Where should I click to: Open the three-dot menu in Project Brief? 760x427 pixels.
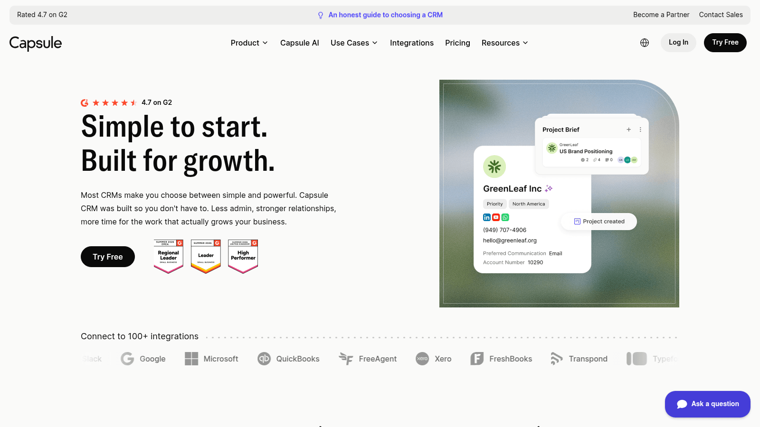click(640, 130)
